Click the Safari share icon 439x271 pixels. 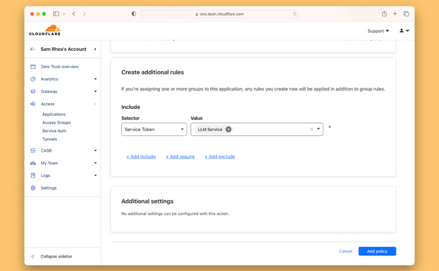(x=384, y=14)
